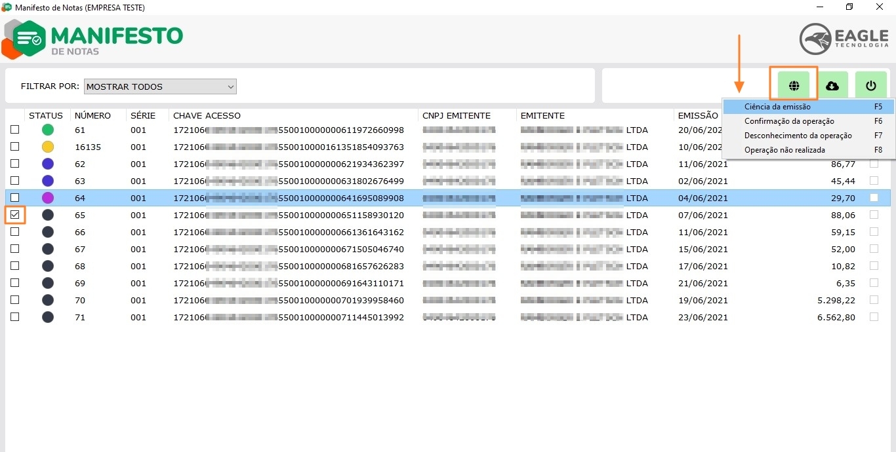
Task: Click green status circle of note 61
Action: [48, 130]
